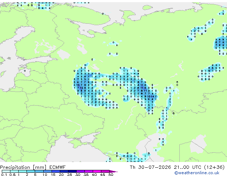Viewport: 227px width, 176px height.
Task: Click the legend value '25'
Action: pos(69,175)
